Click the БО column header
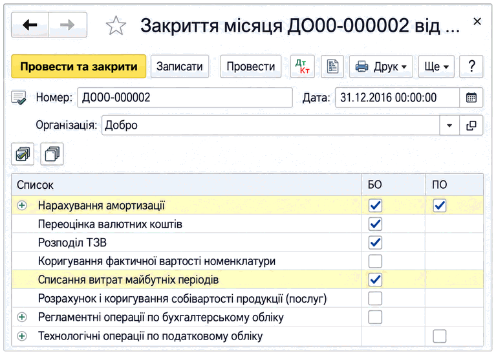 [394, 185]
